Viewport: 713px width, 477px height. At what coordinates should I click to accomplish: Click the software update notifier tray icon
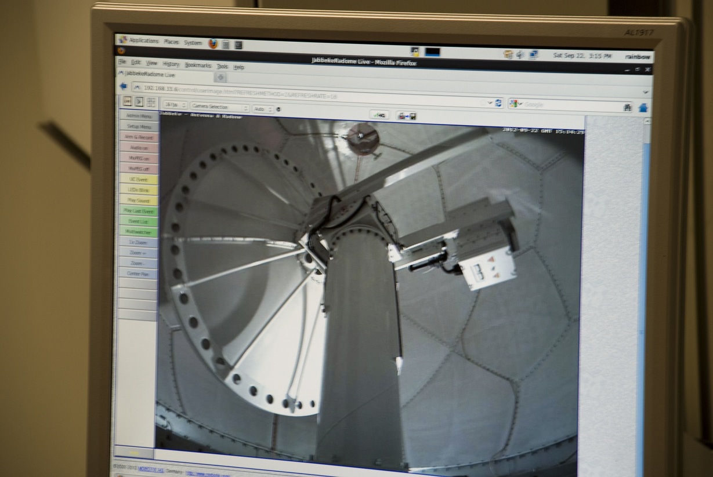point(508,54)
